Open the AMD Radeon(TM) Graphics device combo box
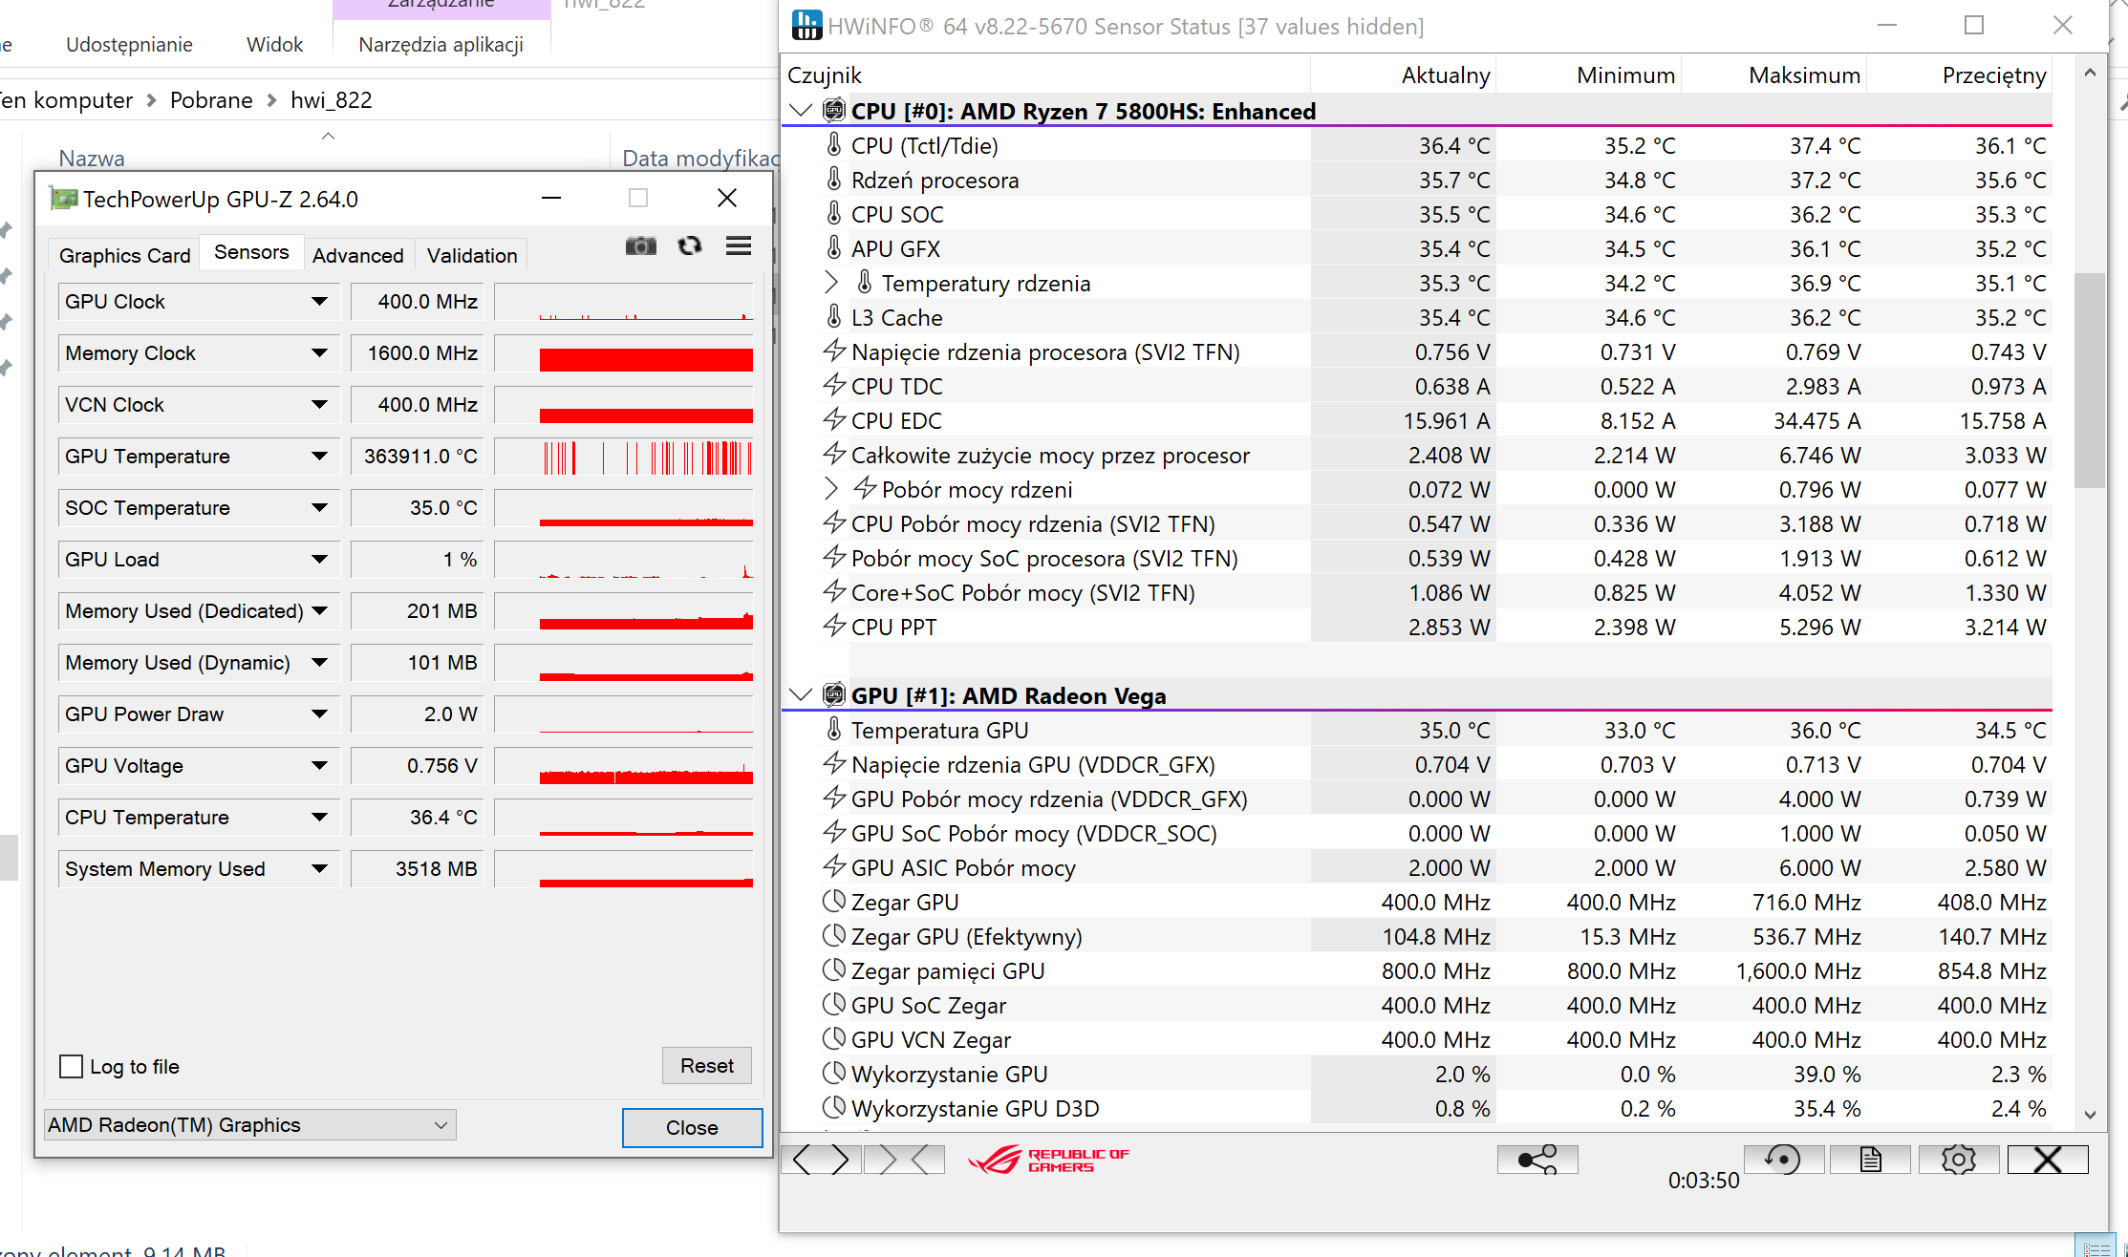Screen dimensions: 2128x1257 [x=249, y=1125]
